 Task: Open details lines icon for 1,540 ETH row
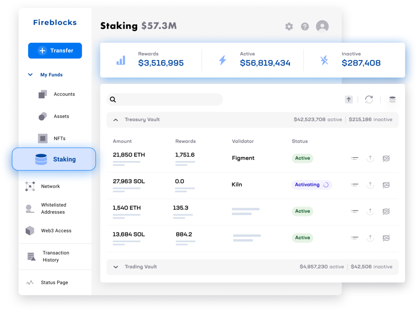coord(354,211)
